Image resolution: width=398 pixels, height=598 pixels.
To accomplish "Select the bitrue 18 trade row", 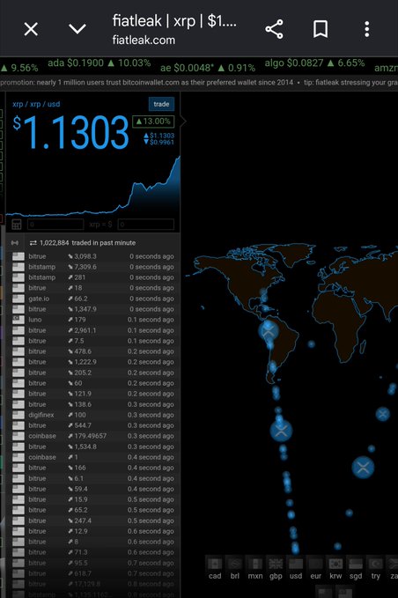I will (x=93, y=288).
